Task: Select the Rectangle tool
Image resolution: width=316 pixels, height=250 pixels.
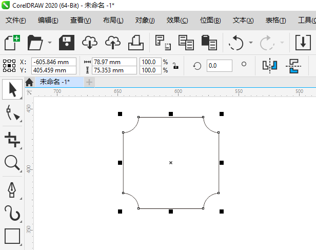Action: click(12, 236)
